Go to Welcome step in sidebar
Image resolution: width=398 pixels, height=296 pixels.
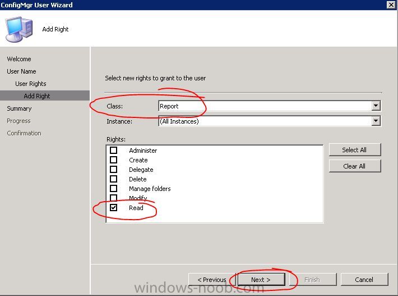tap(19, 59)
